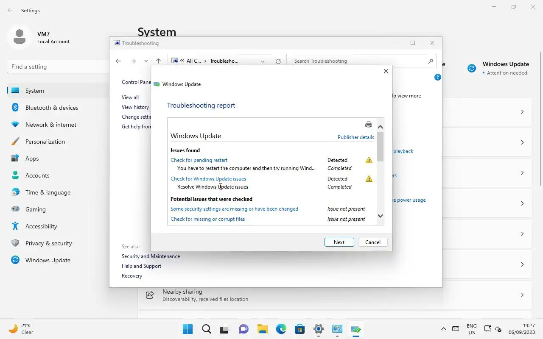Switch to Control Panel taskbar icon
The width and height of the screenshot is (543, 339).
coord(337,329)
